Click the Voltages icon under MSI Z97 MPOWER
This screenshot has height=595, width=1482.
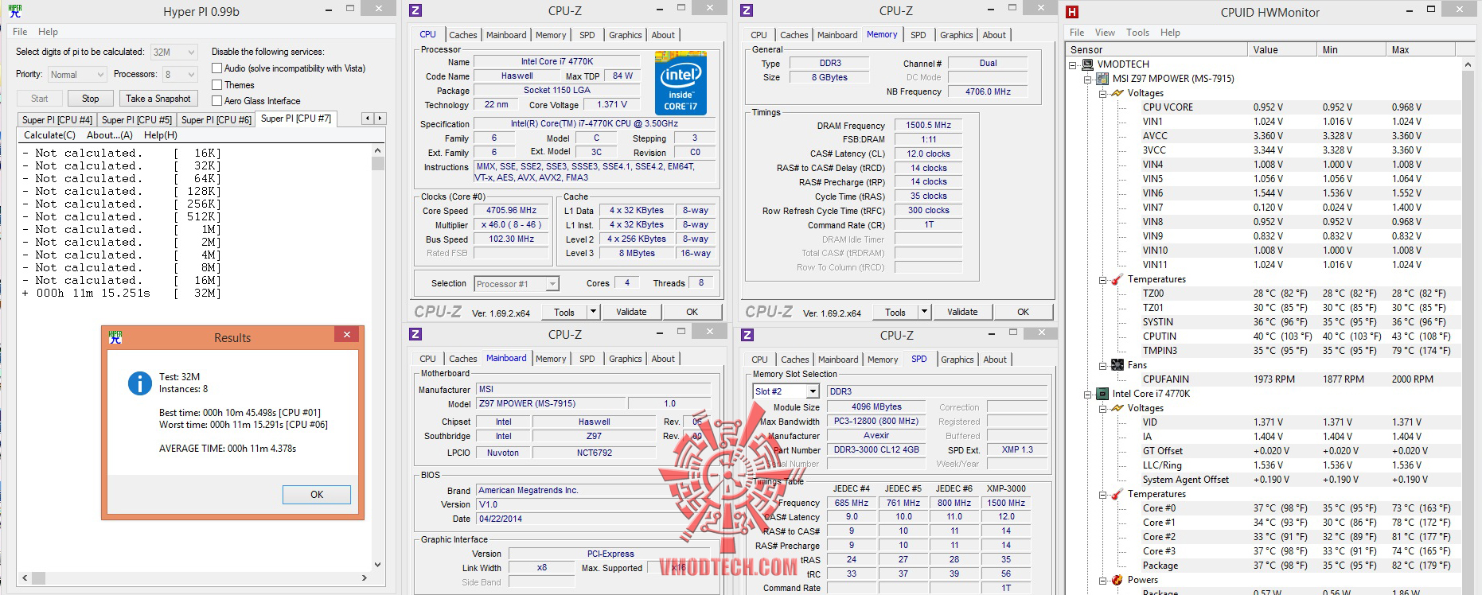pyautogui.click(x=1117, y=93)
